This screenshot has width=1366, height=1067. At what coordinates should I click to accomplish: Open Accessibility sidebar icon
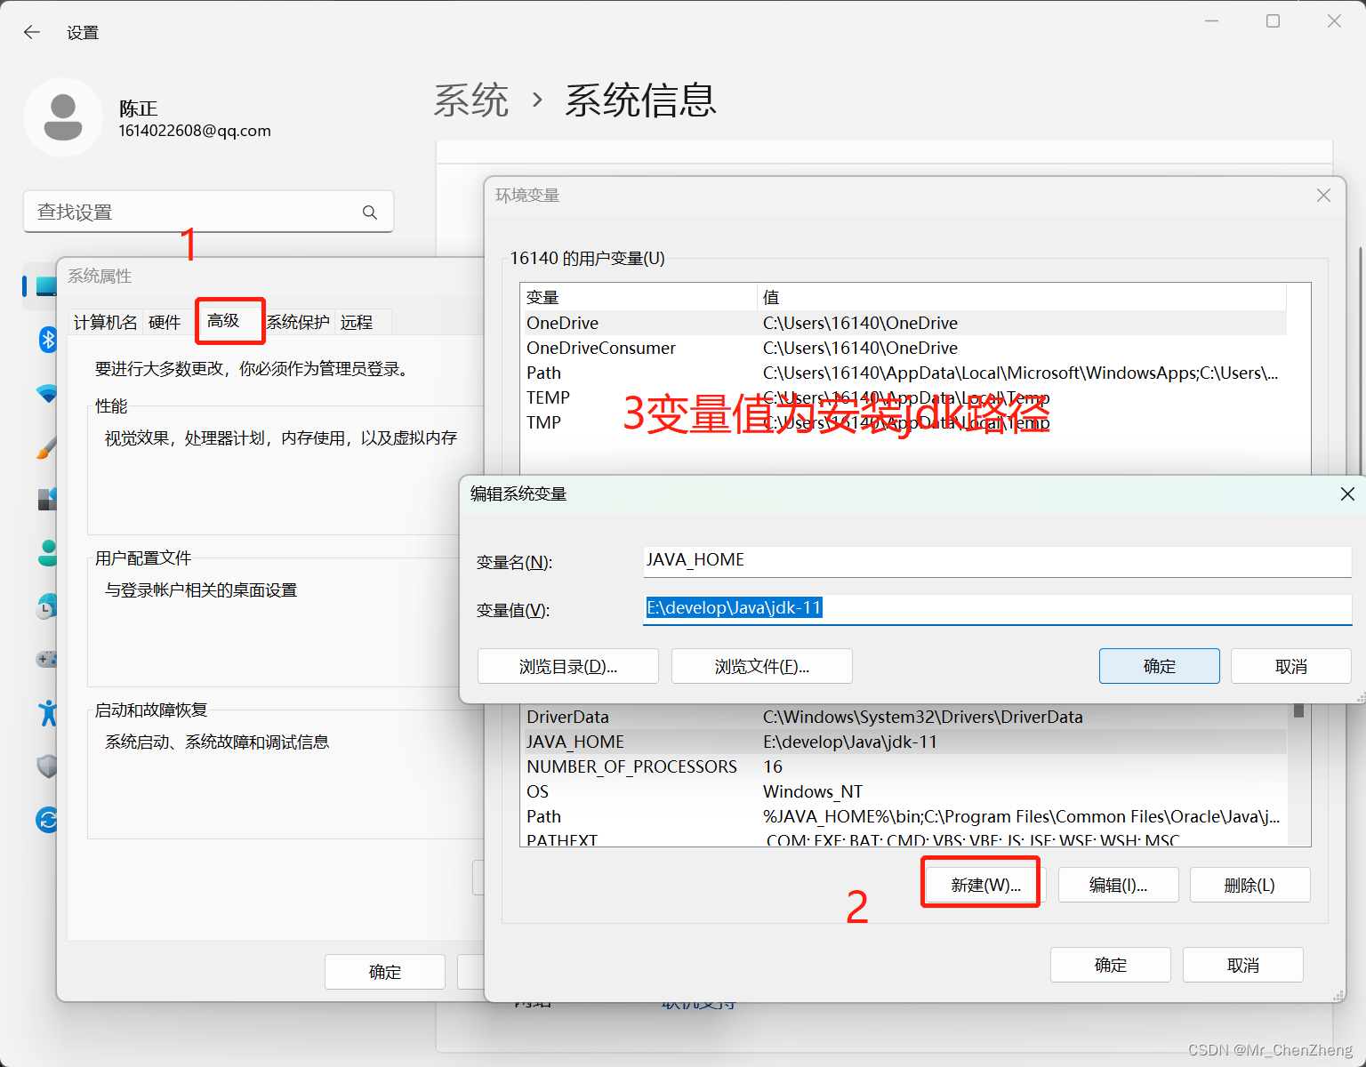coord(48,713)
